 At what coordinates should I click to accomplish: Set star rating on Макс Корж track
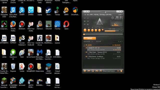(x=117, y=54)
